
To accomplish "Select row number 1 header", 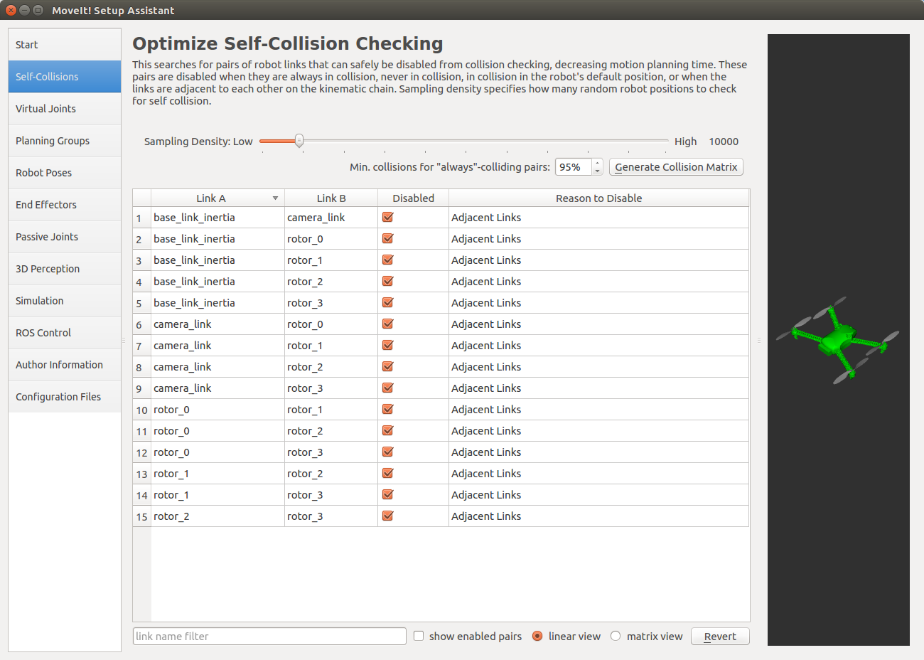I will click(142, 218).
